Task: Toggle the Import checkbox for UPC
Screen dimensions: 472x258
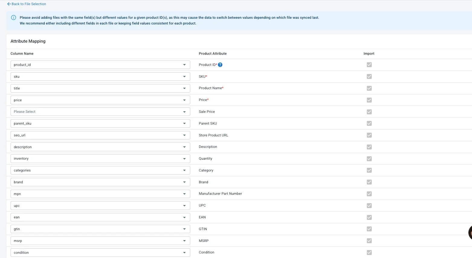Action: [369, 206]
